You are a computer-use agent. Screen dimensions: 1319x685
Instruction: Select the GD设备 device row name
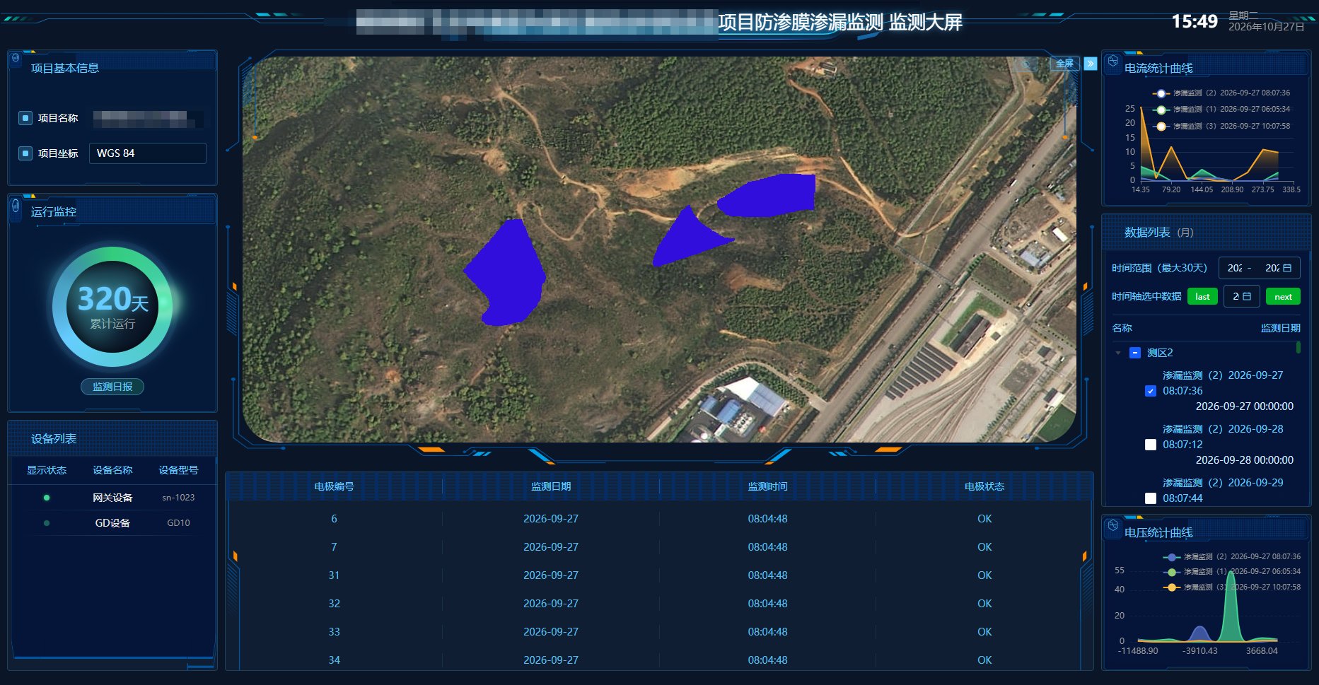tap(112, 523)
